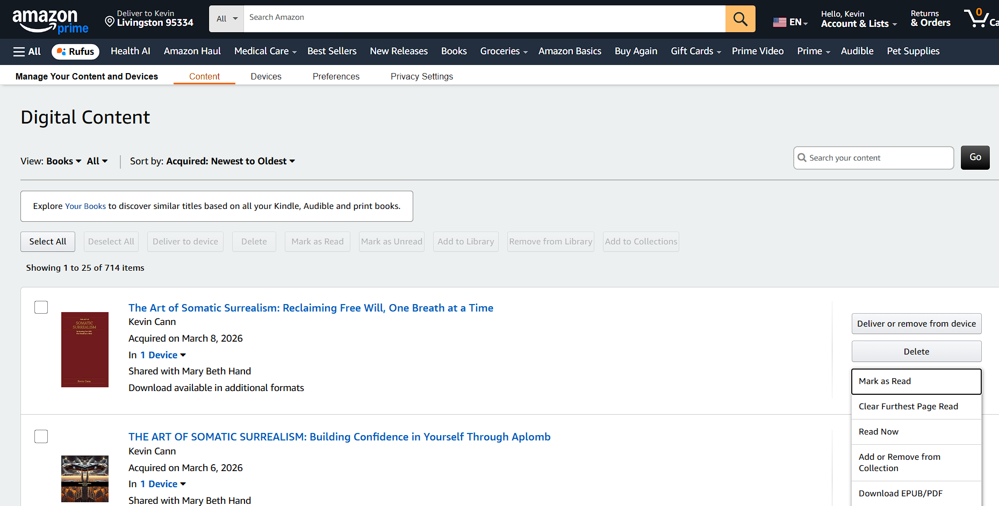The width and height of the screenshot is (999, 506).
Task: Launch the Rufus assistant
Action: [x=75, y=52]
